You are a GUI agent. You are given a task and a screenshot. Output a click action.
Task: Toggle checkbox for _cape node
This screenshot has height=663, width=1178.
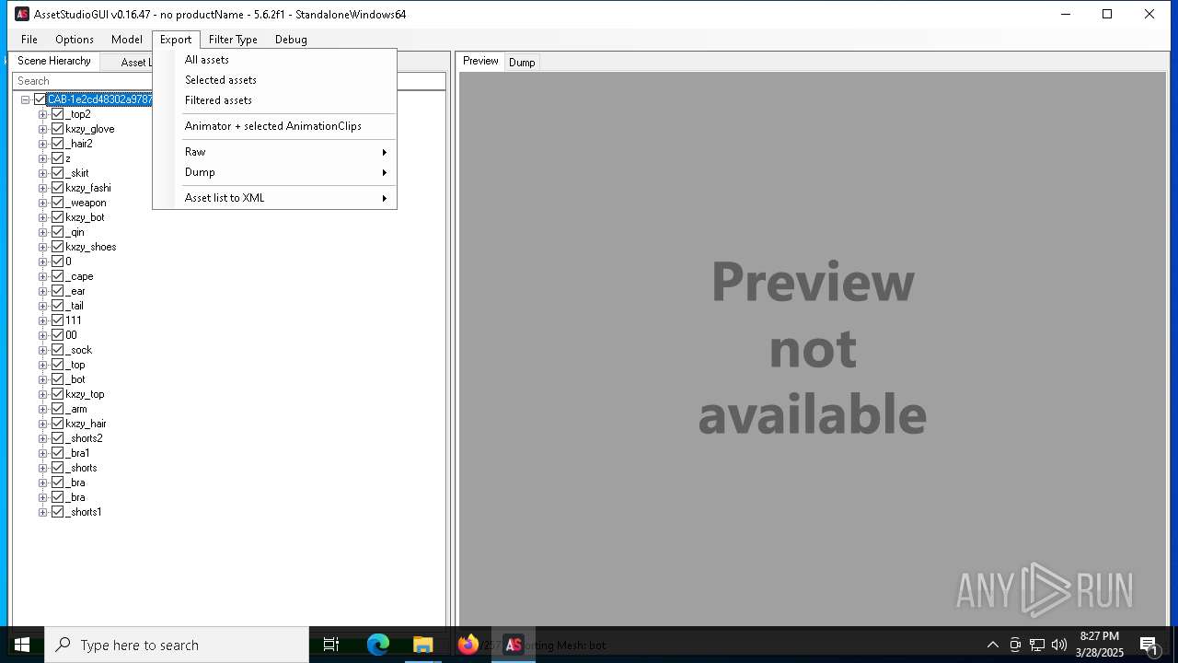click(58, 276)
